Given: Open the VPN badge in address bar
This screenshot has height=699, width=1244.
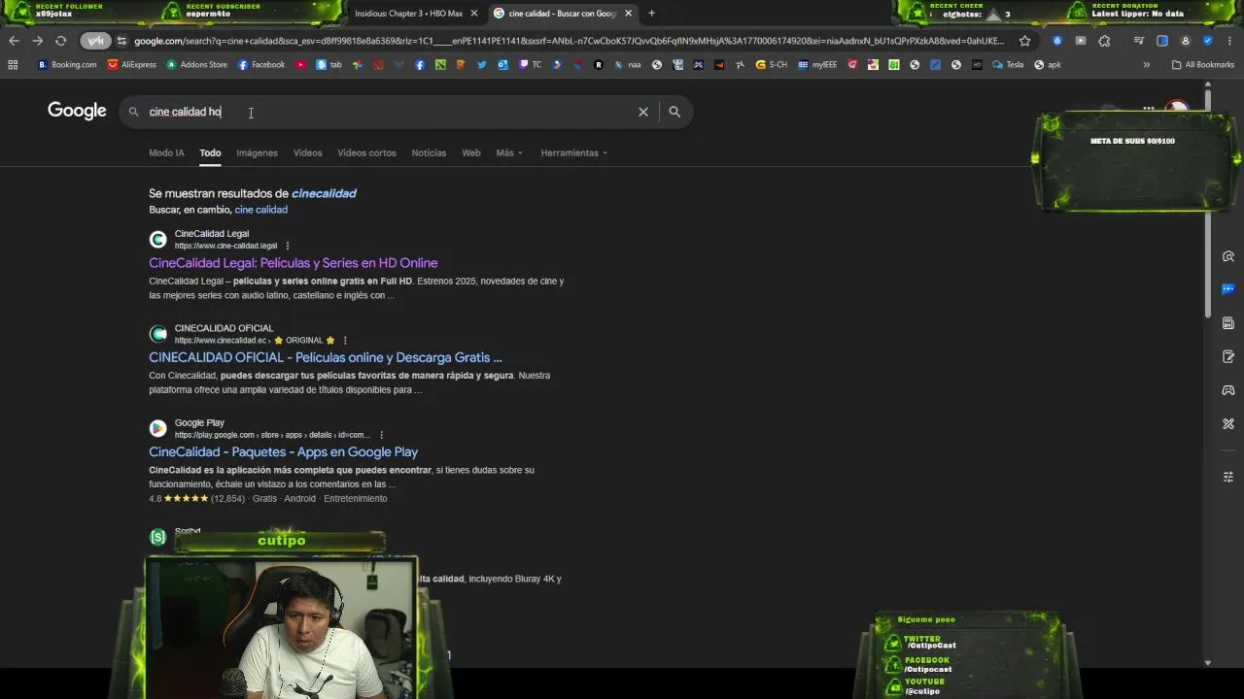Looking at the screenshot, I should [95, 41].
